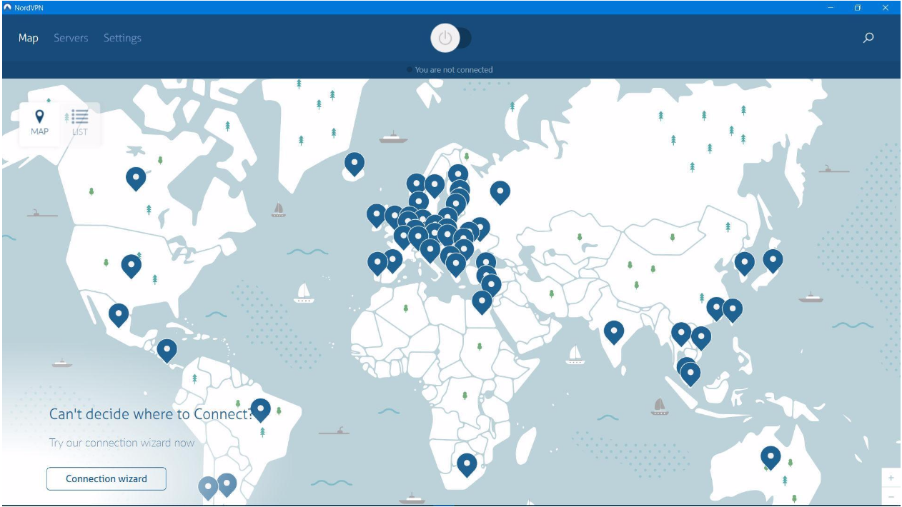902x507 pixels.
Task: Select the United States server pin
Action: [132, 264]
